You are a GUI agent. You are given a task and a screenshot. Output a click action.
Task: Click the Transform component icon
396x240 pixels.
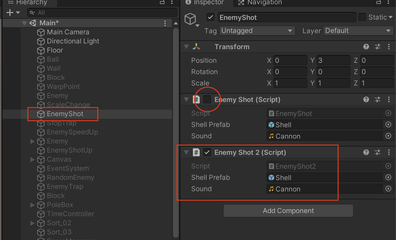click(x=196, y=47)
